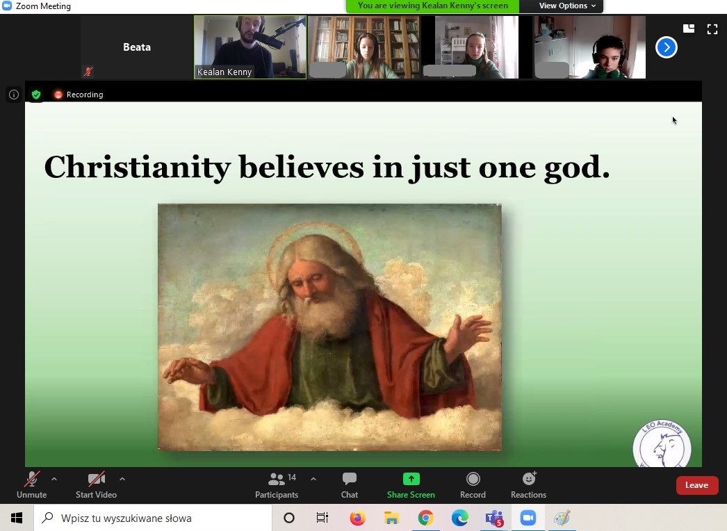
Task: Switch to Zoom taskbar icon
Action: [528, 518]
